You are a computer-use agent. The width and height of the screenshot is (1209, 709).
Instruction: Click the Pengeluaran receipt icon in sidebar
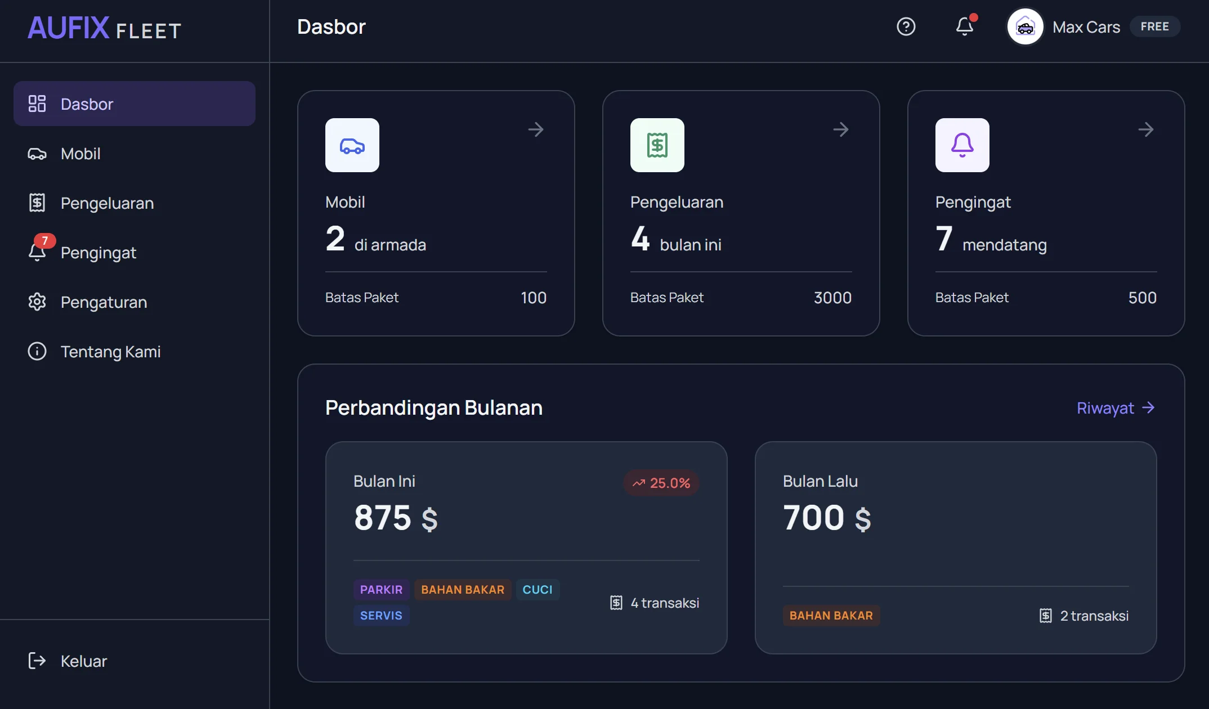pyautogui.click(x=37, y=203)
